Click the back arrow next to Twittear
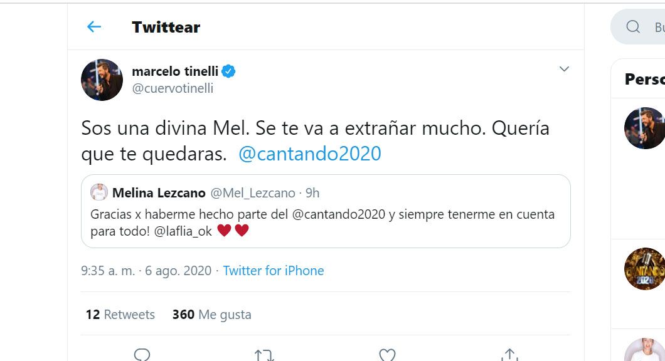The height and width of the screenshot is (361, 665). click(x=94, y=27)
